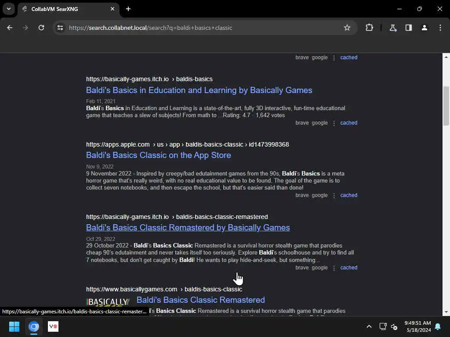The image size is (450, 337).
Task: Open Baldi's Basics Classic on the App Store
Action: pos(158,155)
